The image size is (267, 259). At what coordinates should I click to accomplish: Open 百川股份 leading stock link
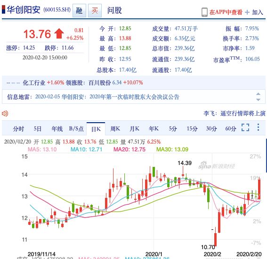[x=100, y=83]
